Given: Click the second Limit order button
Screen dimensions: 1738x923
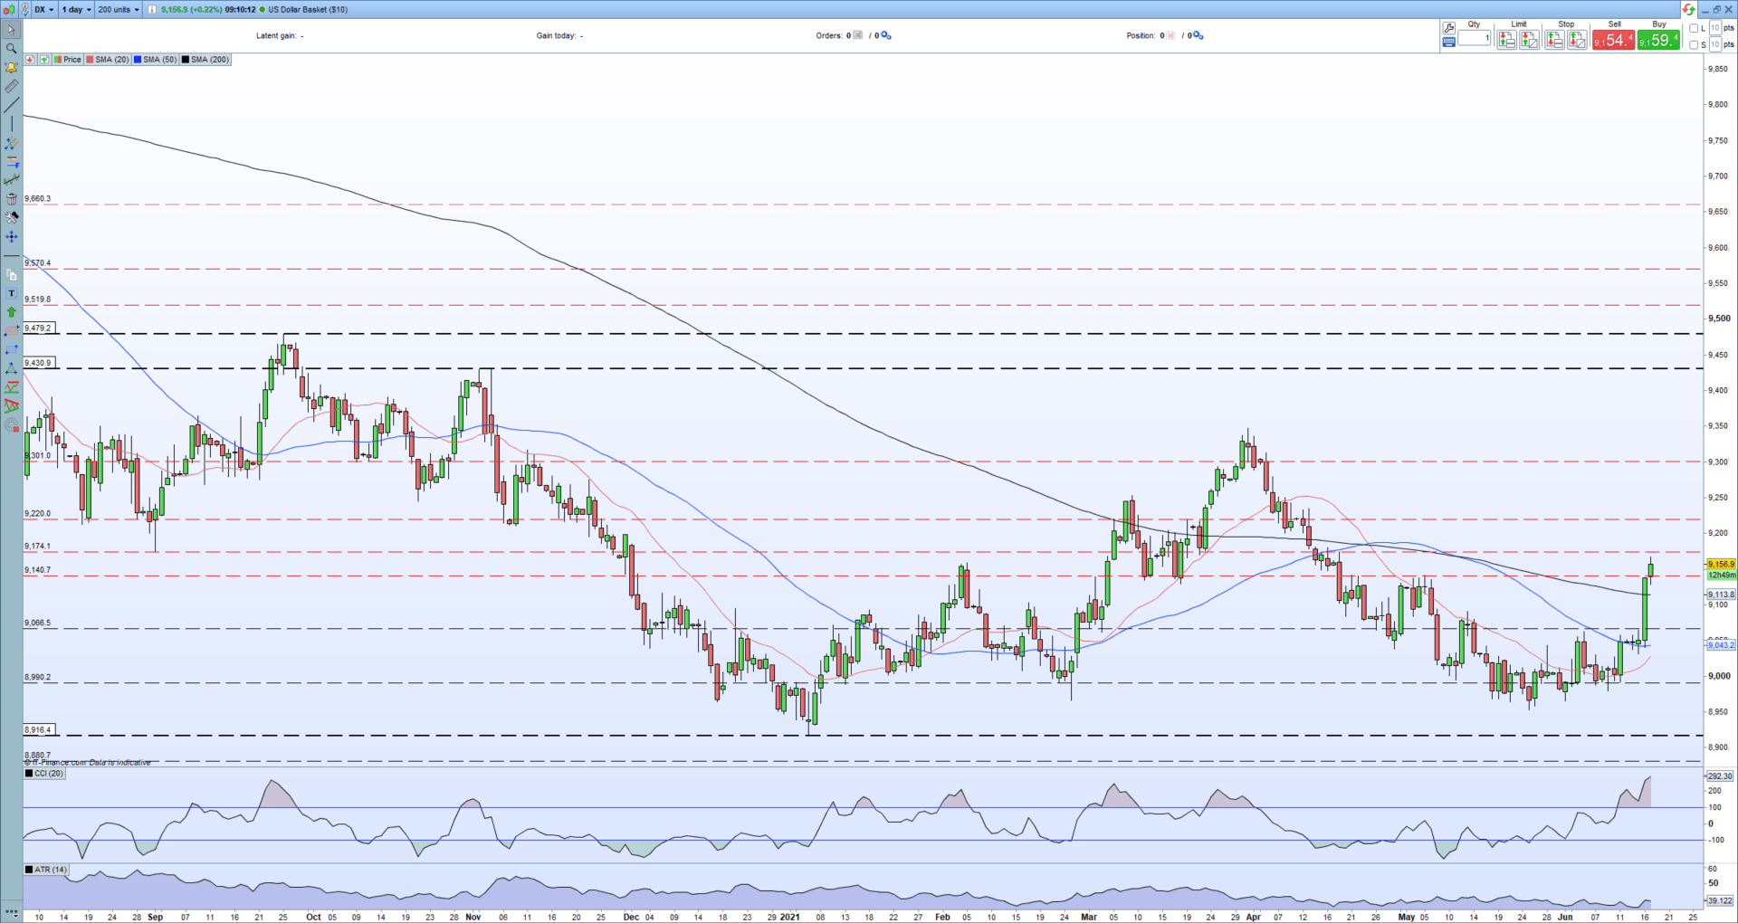Looking at the screenshot, I should (x=1529, y=40).
